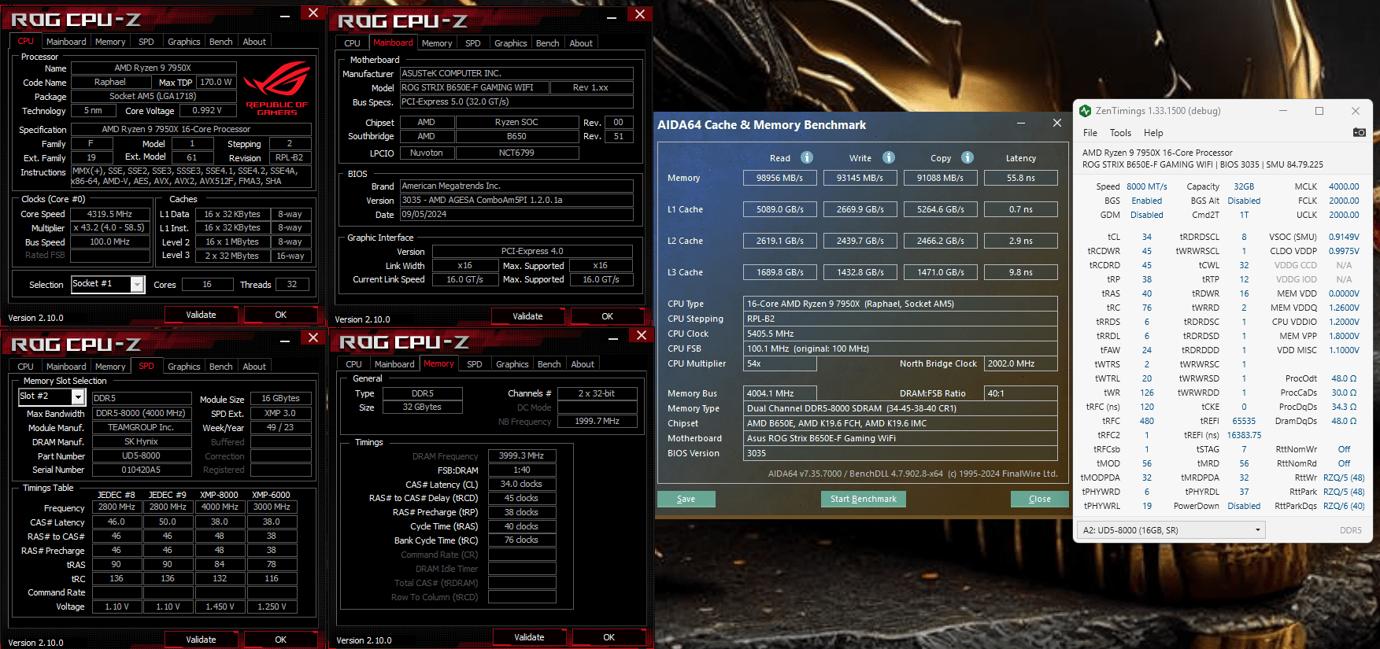This screenshot has height=649, width=1380.
Task: Click the info icon next to Copy in AIDA64
Action: click(x=967, y=157)
